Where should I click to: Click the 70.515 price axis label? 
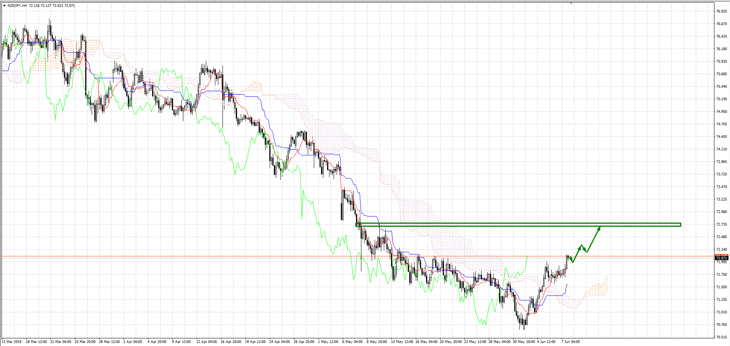coord(721,337)
